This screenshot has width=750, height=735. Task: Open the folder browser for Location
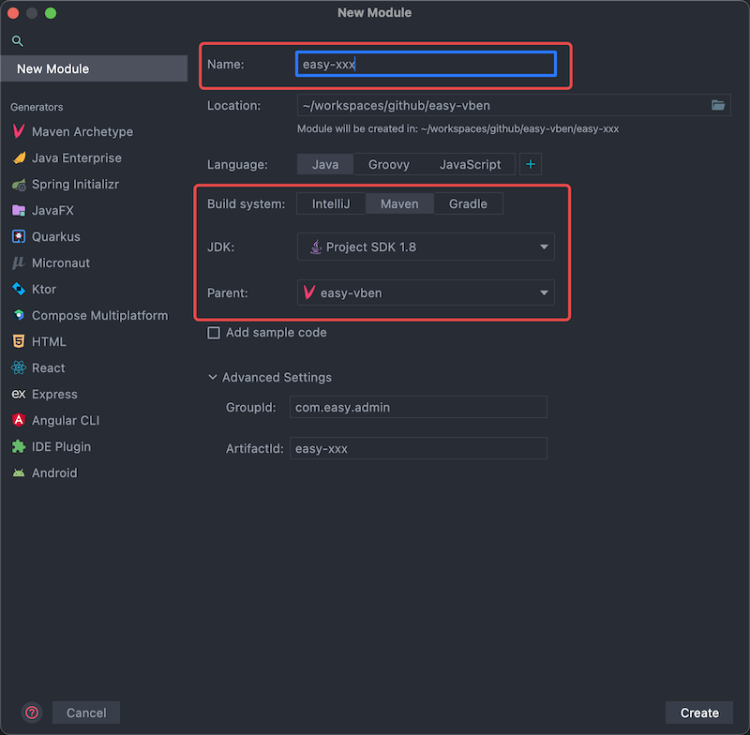click(718, 105)
